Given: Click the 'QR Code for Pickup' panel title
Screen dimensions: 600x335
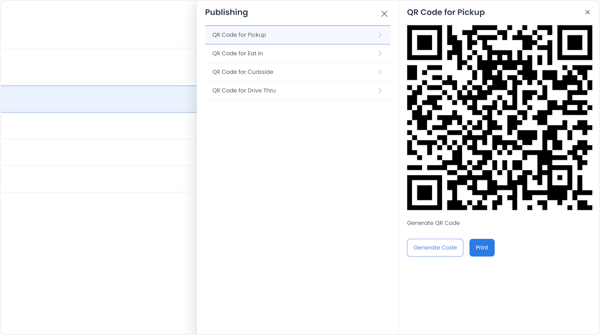Looking at the screenshot, I should pos(446,12).
